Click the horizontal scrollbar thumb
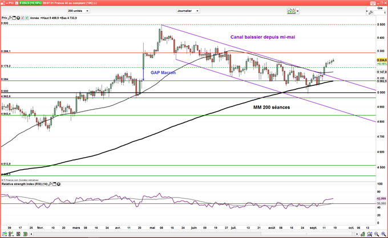Image resolution: width=388 pixels, height=238 pixels. [308, 234]
